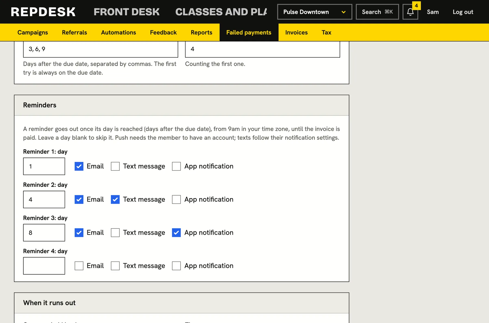Image resolution: width=489 pixels, height=323 pixels.
Task: Uncheck Email for Reminder 2
Action: (x=79, y=199)
